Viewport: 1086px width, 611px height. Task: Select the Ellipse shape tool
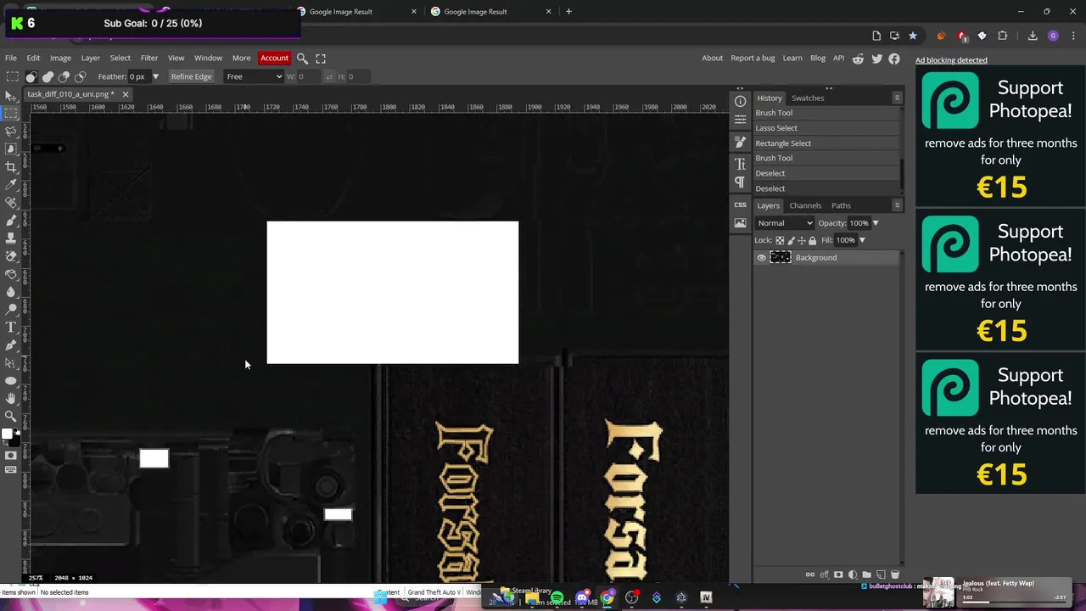click(11, 380)
